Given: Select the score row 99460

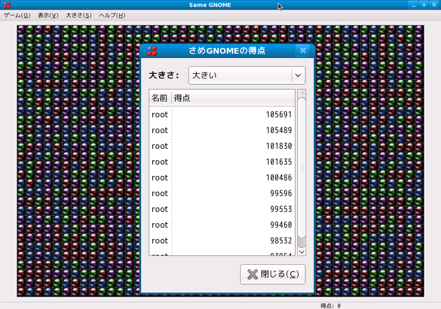Looking at the screenshot, I should [222, 225].
